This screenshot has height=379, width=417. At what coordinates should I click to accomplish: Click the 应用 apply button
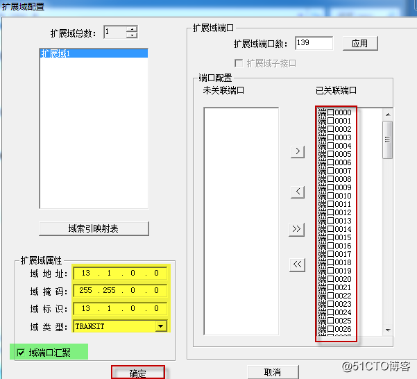coord(360,43)
